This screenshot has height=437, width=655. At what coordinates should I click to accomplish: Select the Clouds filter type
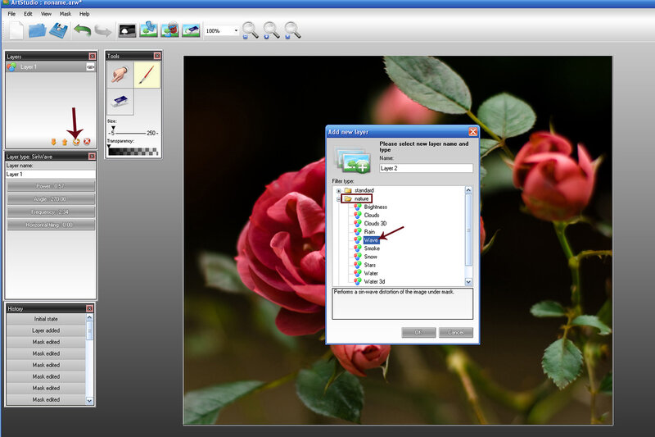[372, 216]
